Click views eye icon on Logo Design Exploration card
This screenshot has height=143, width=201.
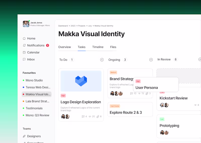[x=90, y=117]
